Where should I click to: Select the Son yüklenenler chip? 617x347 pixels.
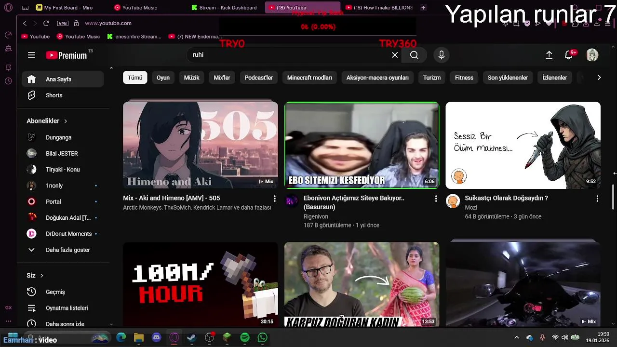[508, 78]
